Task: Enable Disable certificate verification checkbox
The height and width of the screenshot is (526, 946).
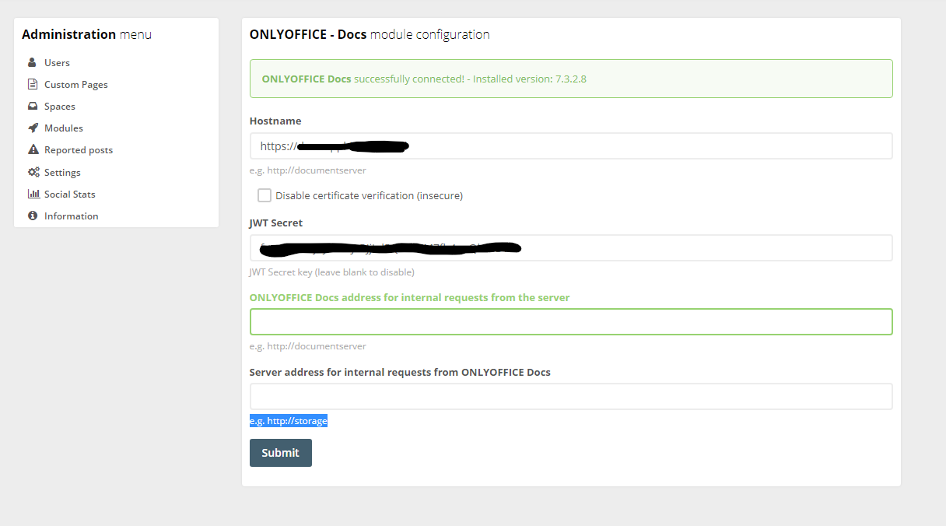Action: point(265,195)
